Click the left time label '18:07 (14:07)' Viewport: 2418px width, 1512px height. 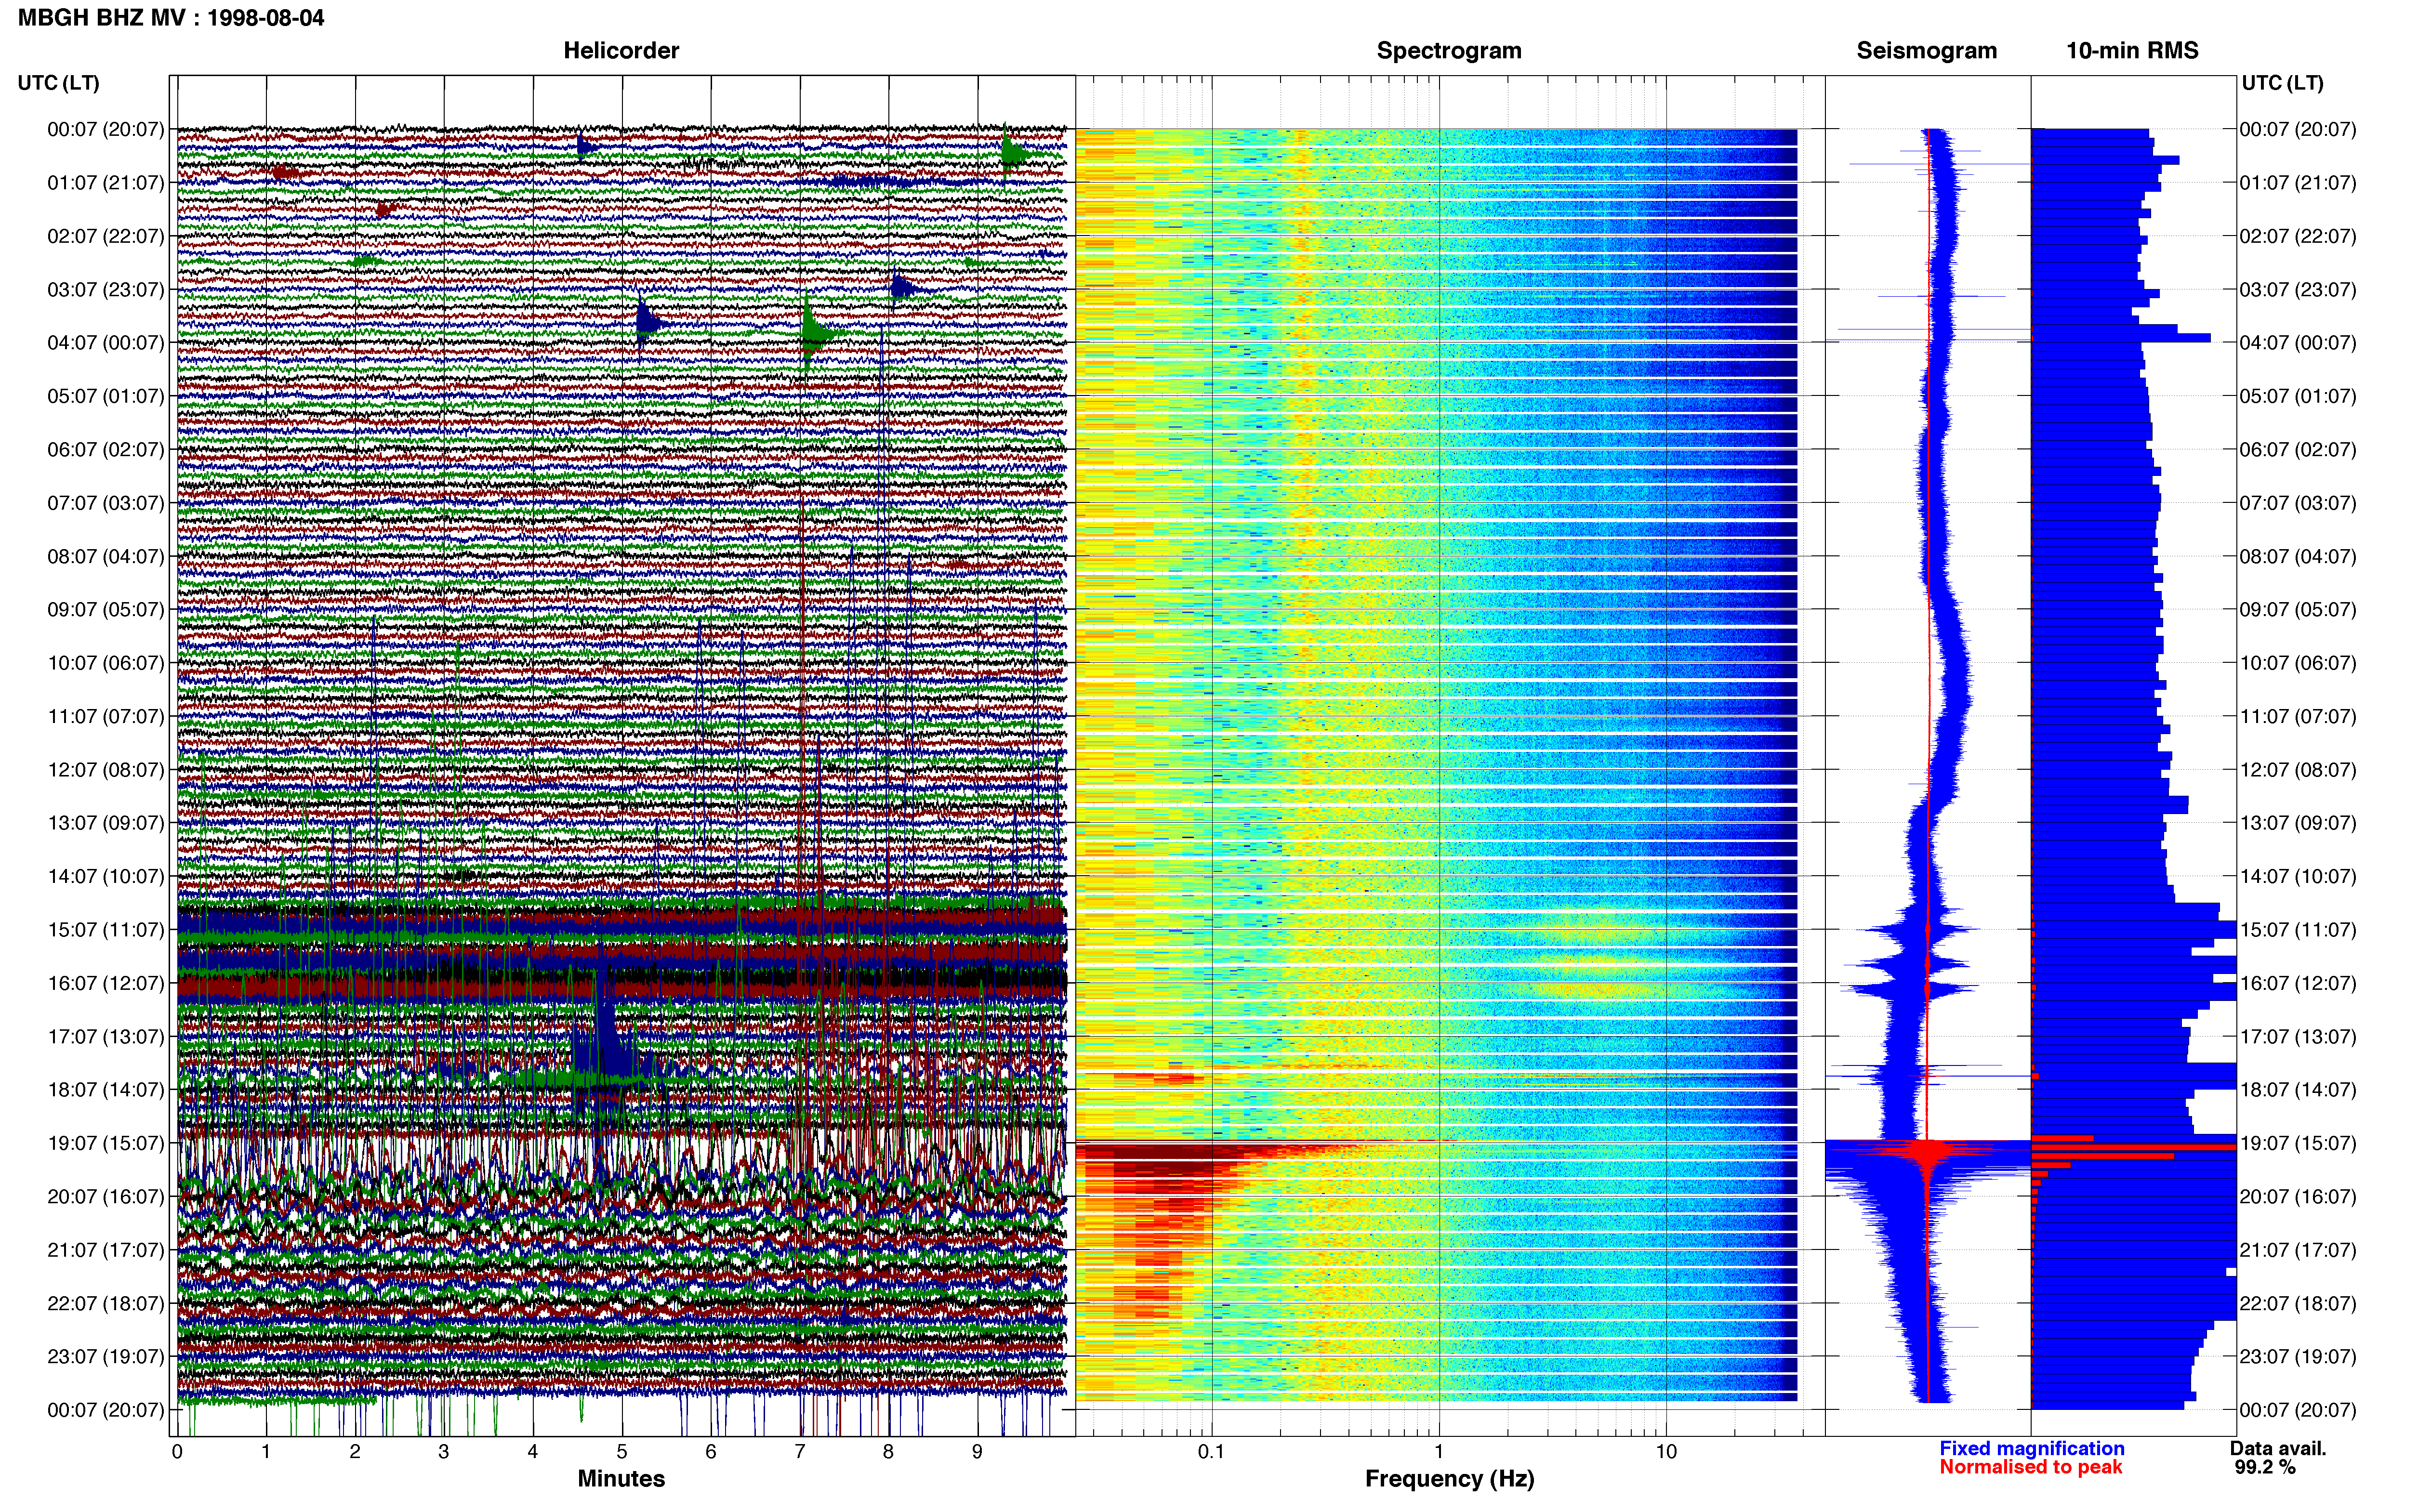click(x=106, y=1089)
